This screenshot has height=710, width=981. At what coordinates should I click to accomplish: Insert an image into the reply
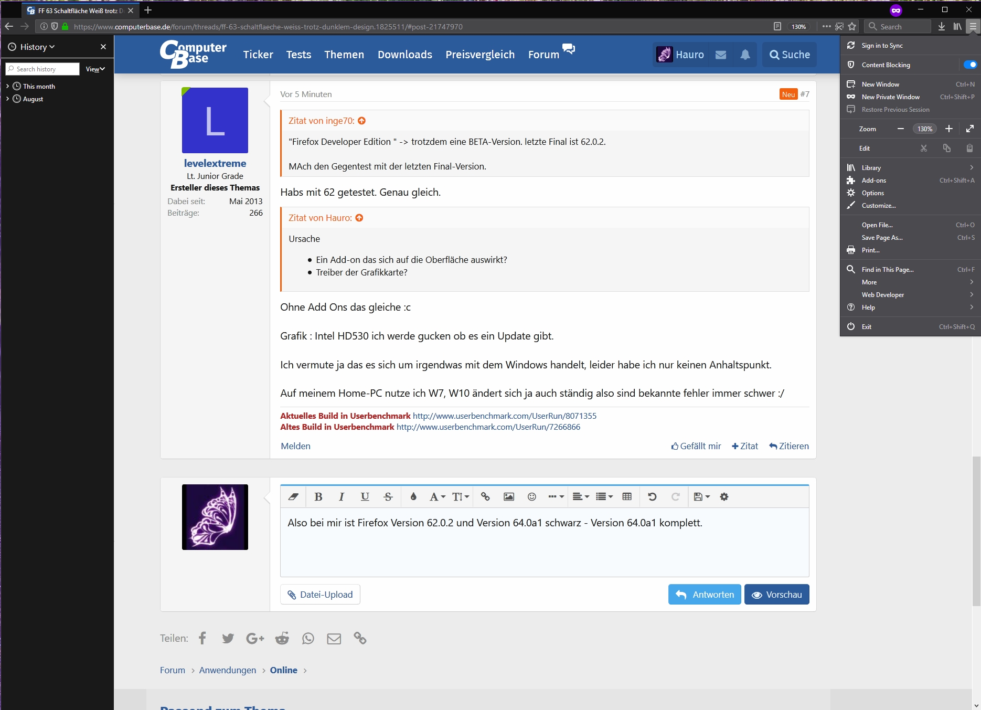(x=508, y=496)
